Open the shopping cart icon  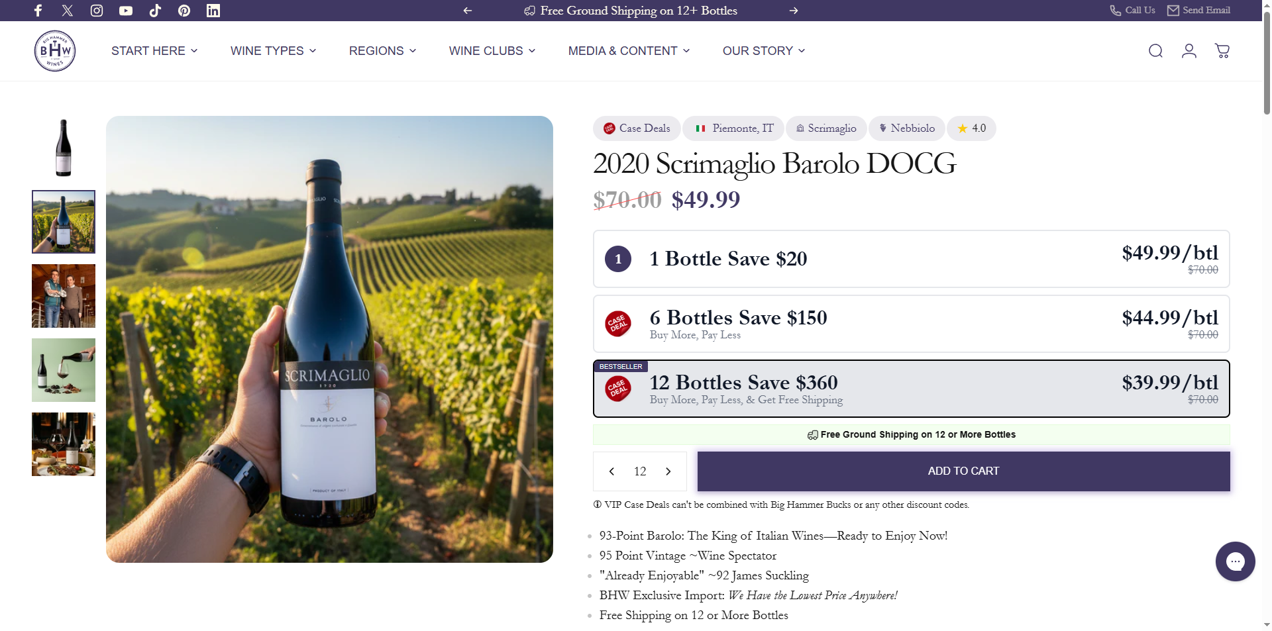[x=1222, y=50]
